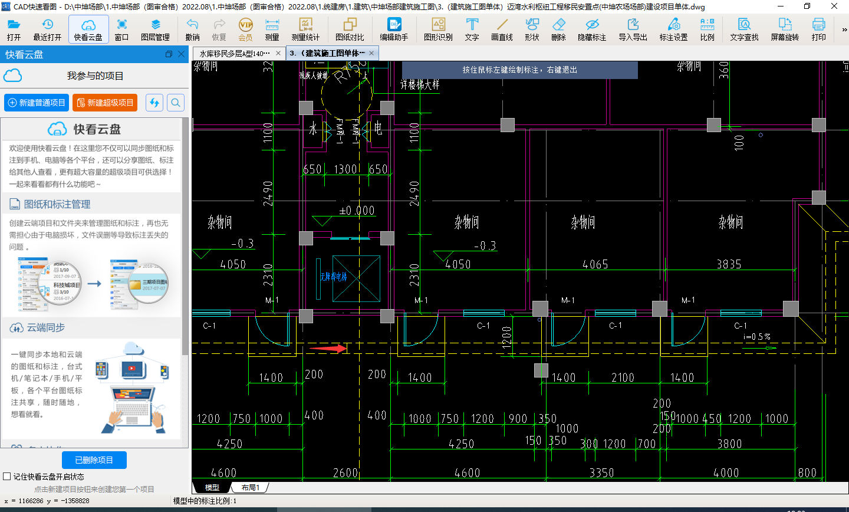Open 图层管理 layer manager

pos(156,29)
